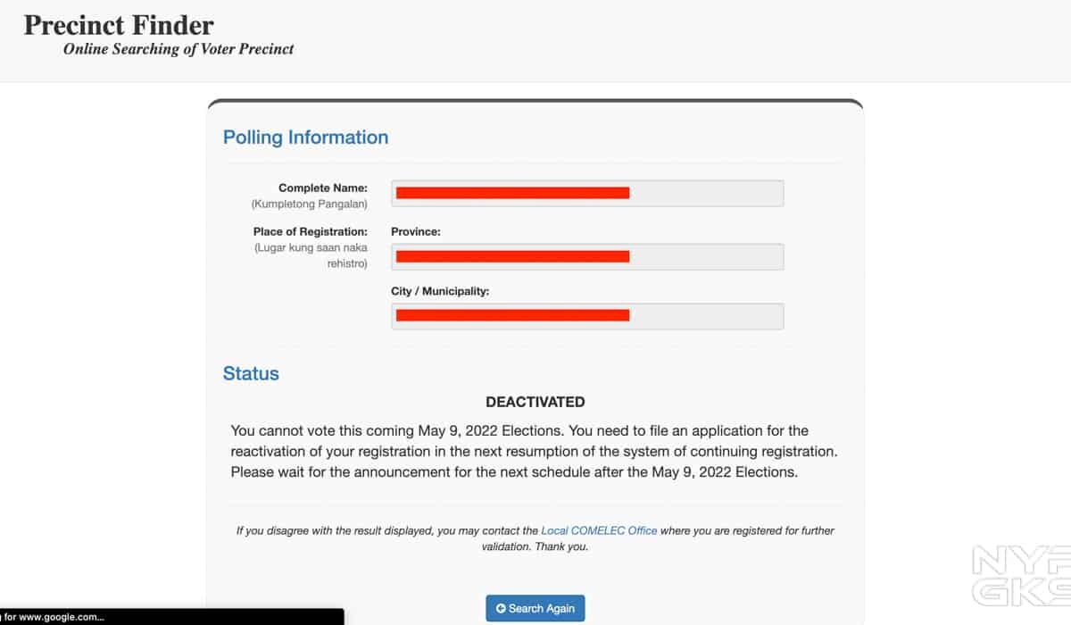Click the Province field label
Screen dimensions: 1071x625
[x=416, y=231]
